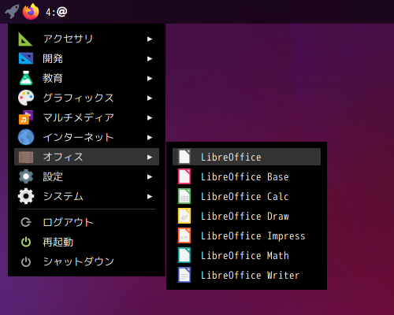Launch Firefox from the top panel
Viewport: 394px width, 315px height.
(31, 12)
